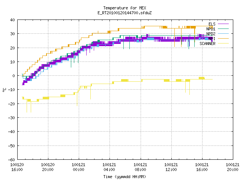Click the yellow SCANNER legend line sample
This screenshot has height=180, width=240.
pos(223,43)
